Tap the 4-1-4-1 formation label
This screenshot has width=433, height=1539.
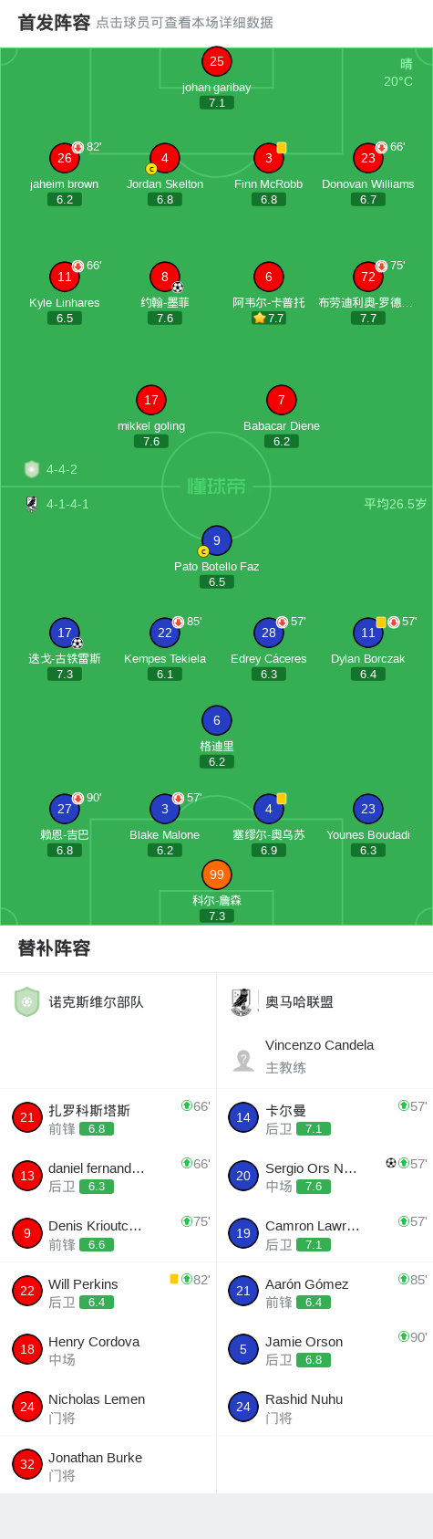pyautogui.click(x=67, y=504)
